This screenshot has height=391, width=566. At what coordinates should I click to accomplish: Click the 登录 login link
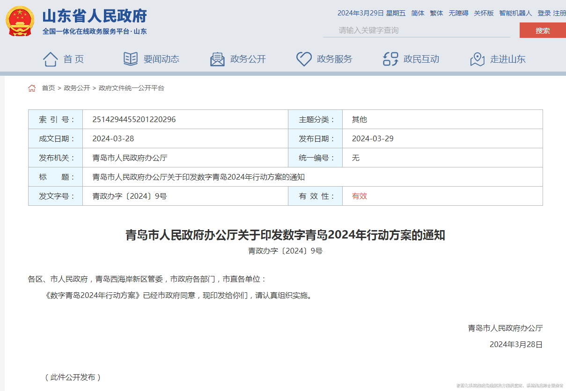tap(544, 13)
